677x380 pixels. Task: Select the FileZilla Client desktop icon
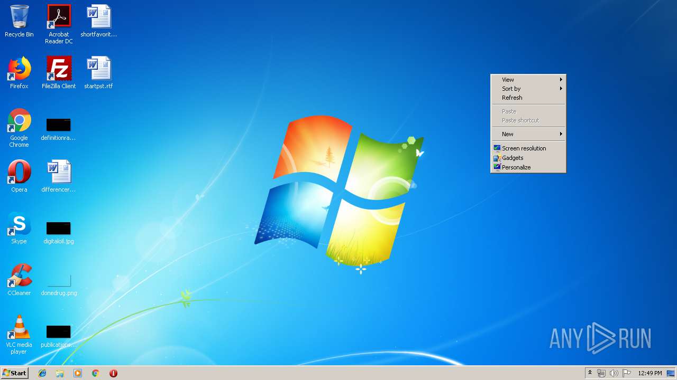59,73
